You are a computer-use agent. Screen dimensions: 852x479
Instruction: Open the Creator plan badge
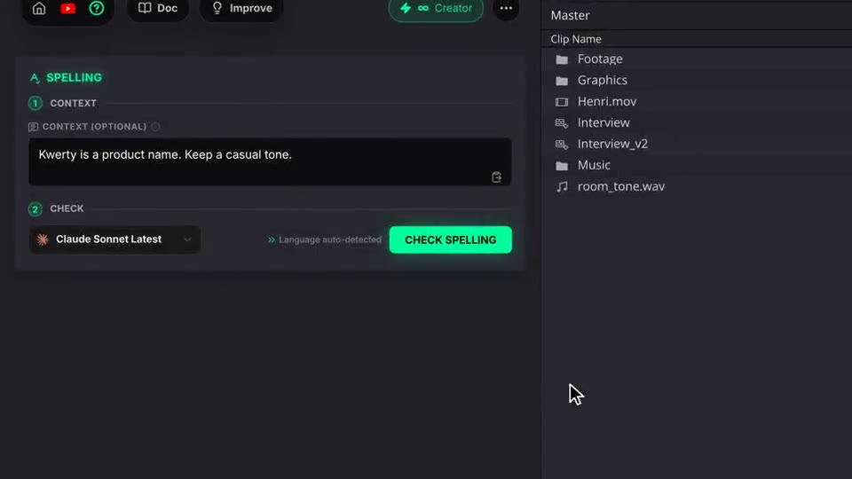pyautogui.click(x=436, y=8)
